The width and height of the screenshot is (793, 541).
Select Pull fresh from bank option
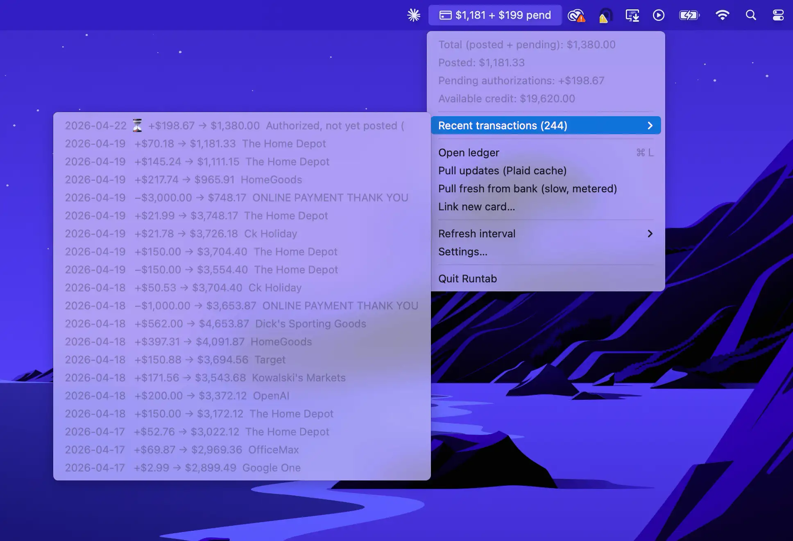coord(527,189)
